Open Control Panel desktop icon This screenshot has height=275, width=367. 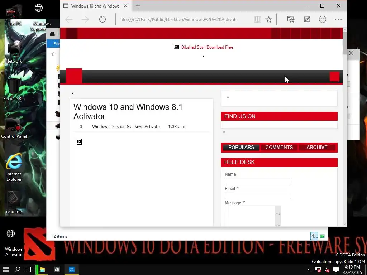click(14, 128)
